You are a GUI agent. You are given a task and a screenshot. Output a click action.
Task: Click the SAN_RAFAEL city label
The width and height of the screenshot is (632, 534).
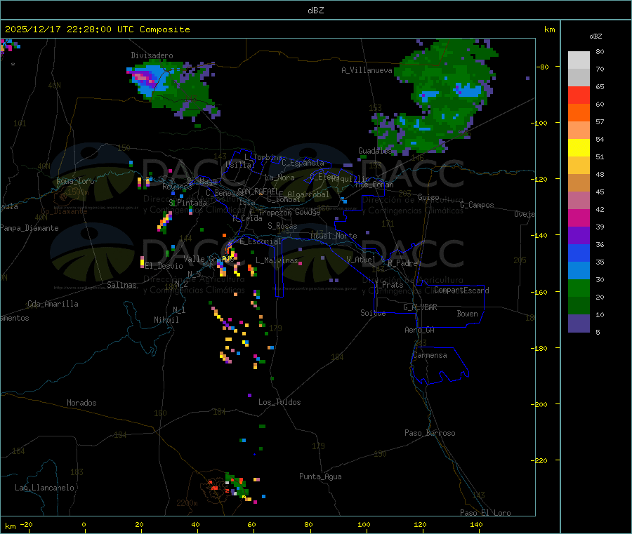point(258,191)
